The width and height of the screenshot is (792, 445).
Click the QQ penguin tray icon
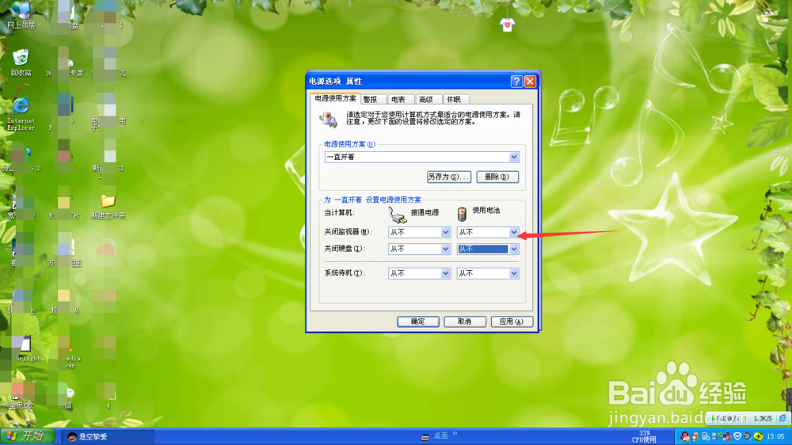[x=685, y=436]
